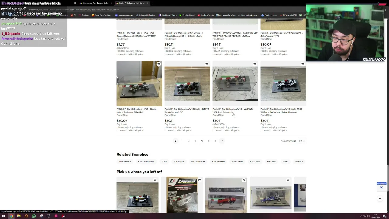Image resolution: width=389 pixels, height=219 pixels.
Task: Toggle watchlist heart on Wolf WR1 listing
Action: (255, 64)
